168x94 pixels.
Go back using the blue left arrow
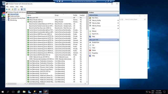coord(7,9)
